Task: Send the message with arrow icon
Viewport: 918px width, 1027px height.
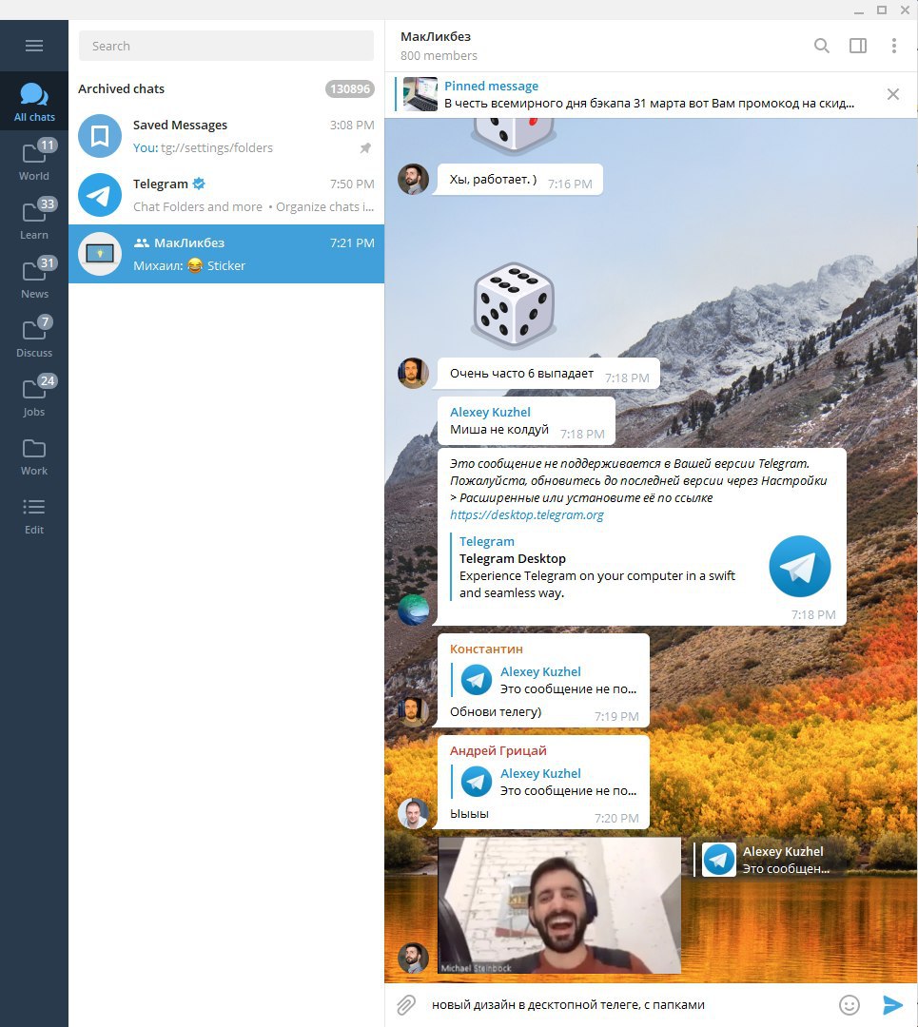Action: (892, 1005)
